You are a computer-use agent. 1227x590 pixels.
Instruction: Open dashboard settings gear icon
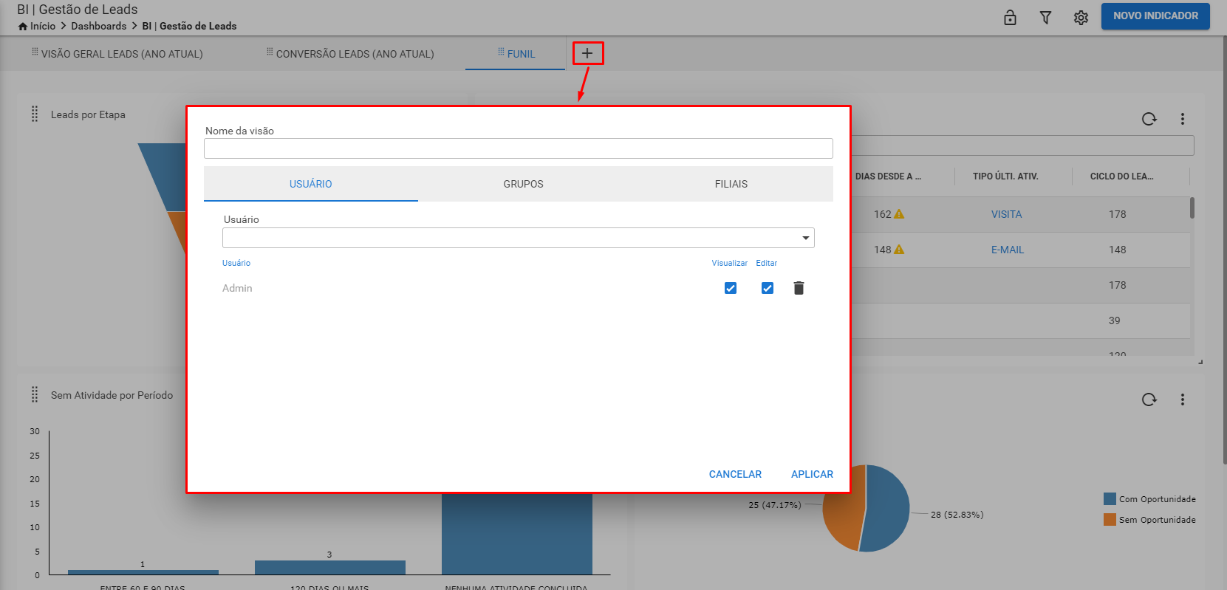pyautogui.click(x=1081, y=17)
